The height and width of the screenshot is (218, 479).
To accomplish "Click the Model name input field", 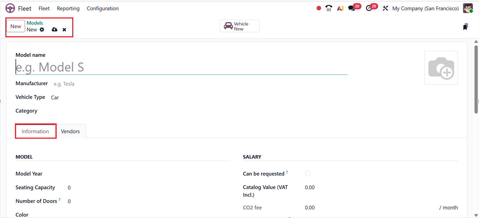I will (x=181, y=67).
